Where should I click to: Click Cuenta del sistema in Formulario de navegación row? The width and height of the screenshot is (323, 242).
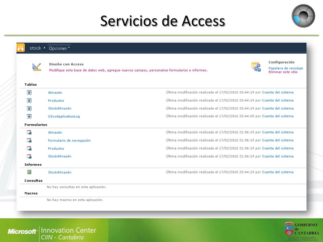pos(278,140)
